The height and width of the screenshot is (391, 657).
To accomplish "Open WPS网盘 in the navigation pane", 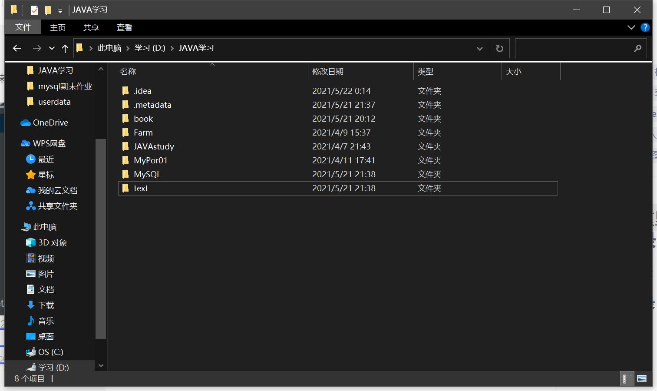I will tap(49, 143).
